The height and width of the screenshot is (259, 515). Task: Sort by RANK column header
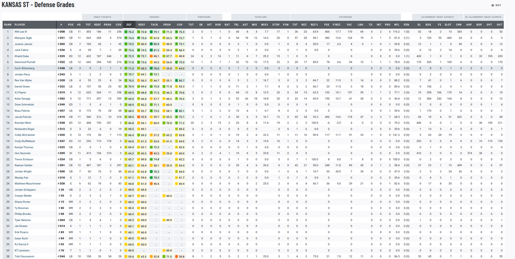8,24
